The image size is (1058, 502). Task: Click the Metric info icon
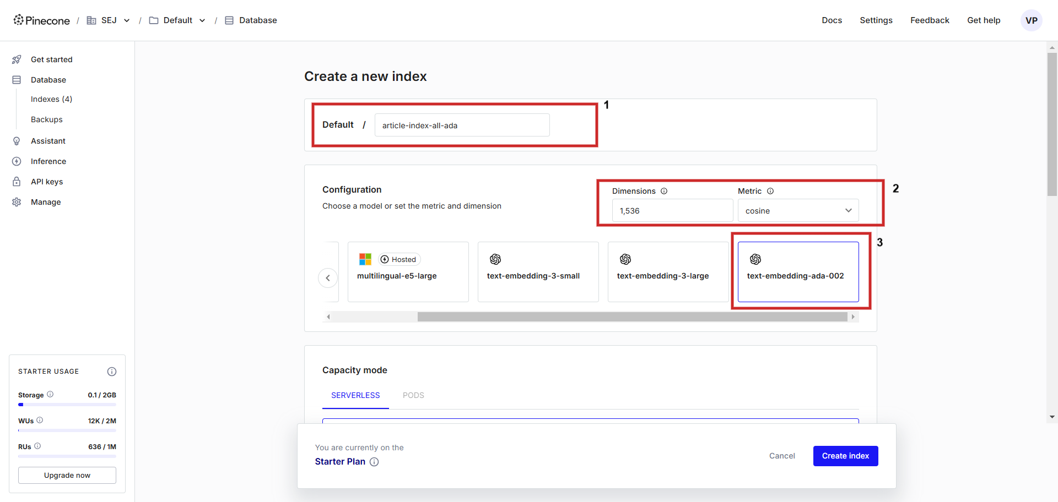(770, 191)
